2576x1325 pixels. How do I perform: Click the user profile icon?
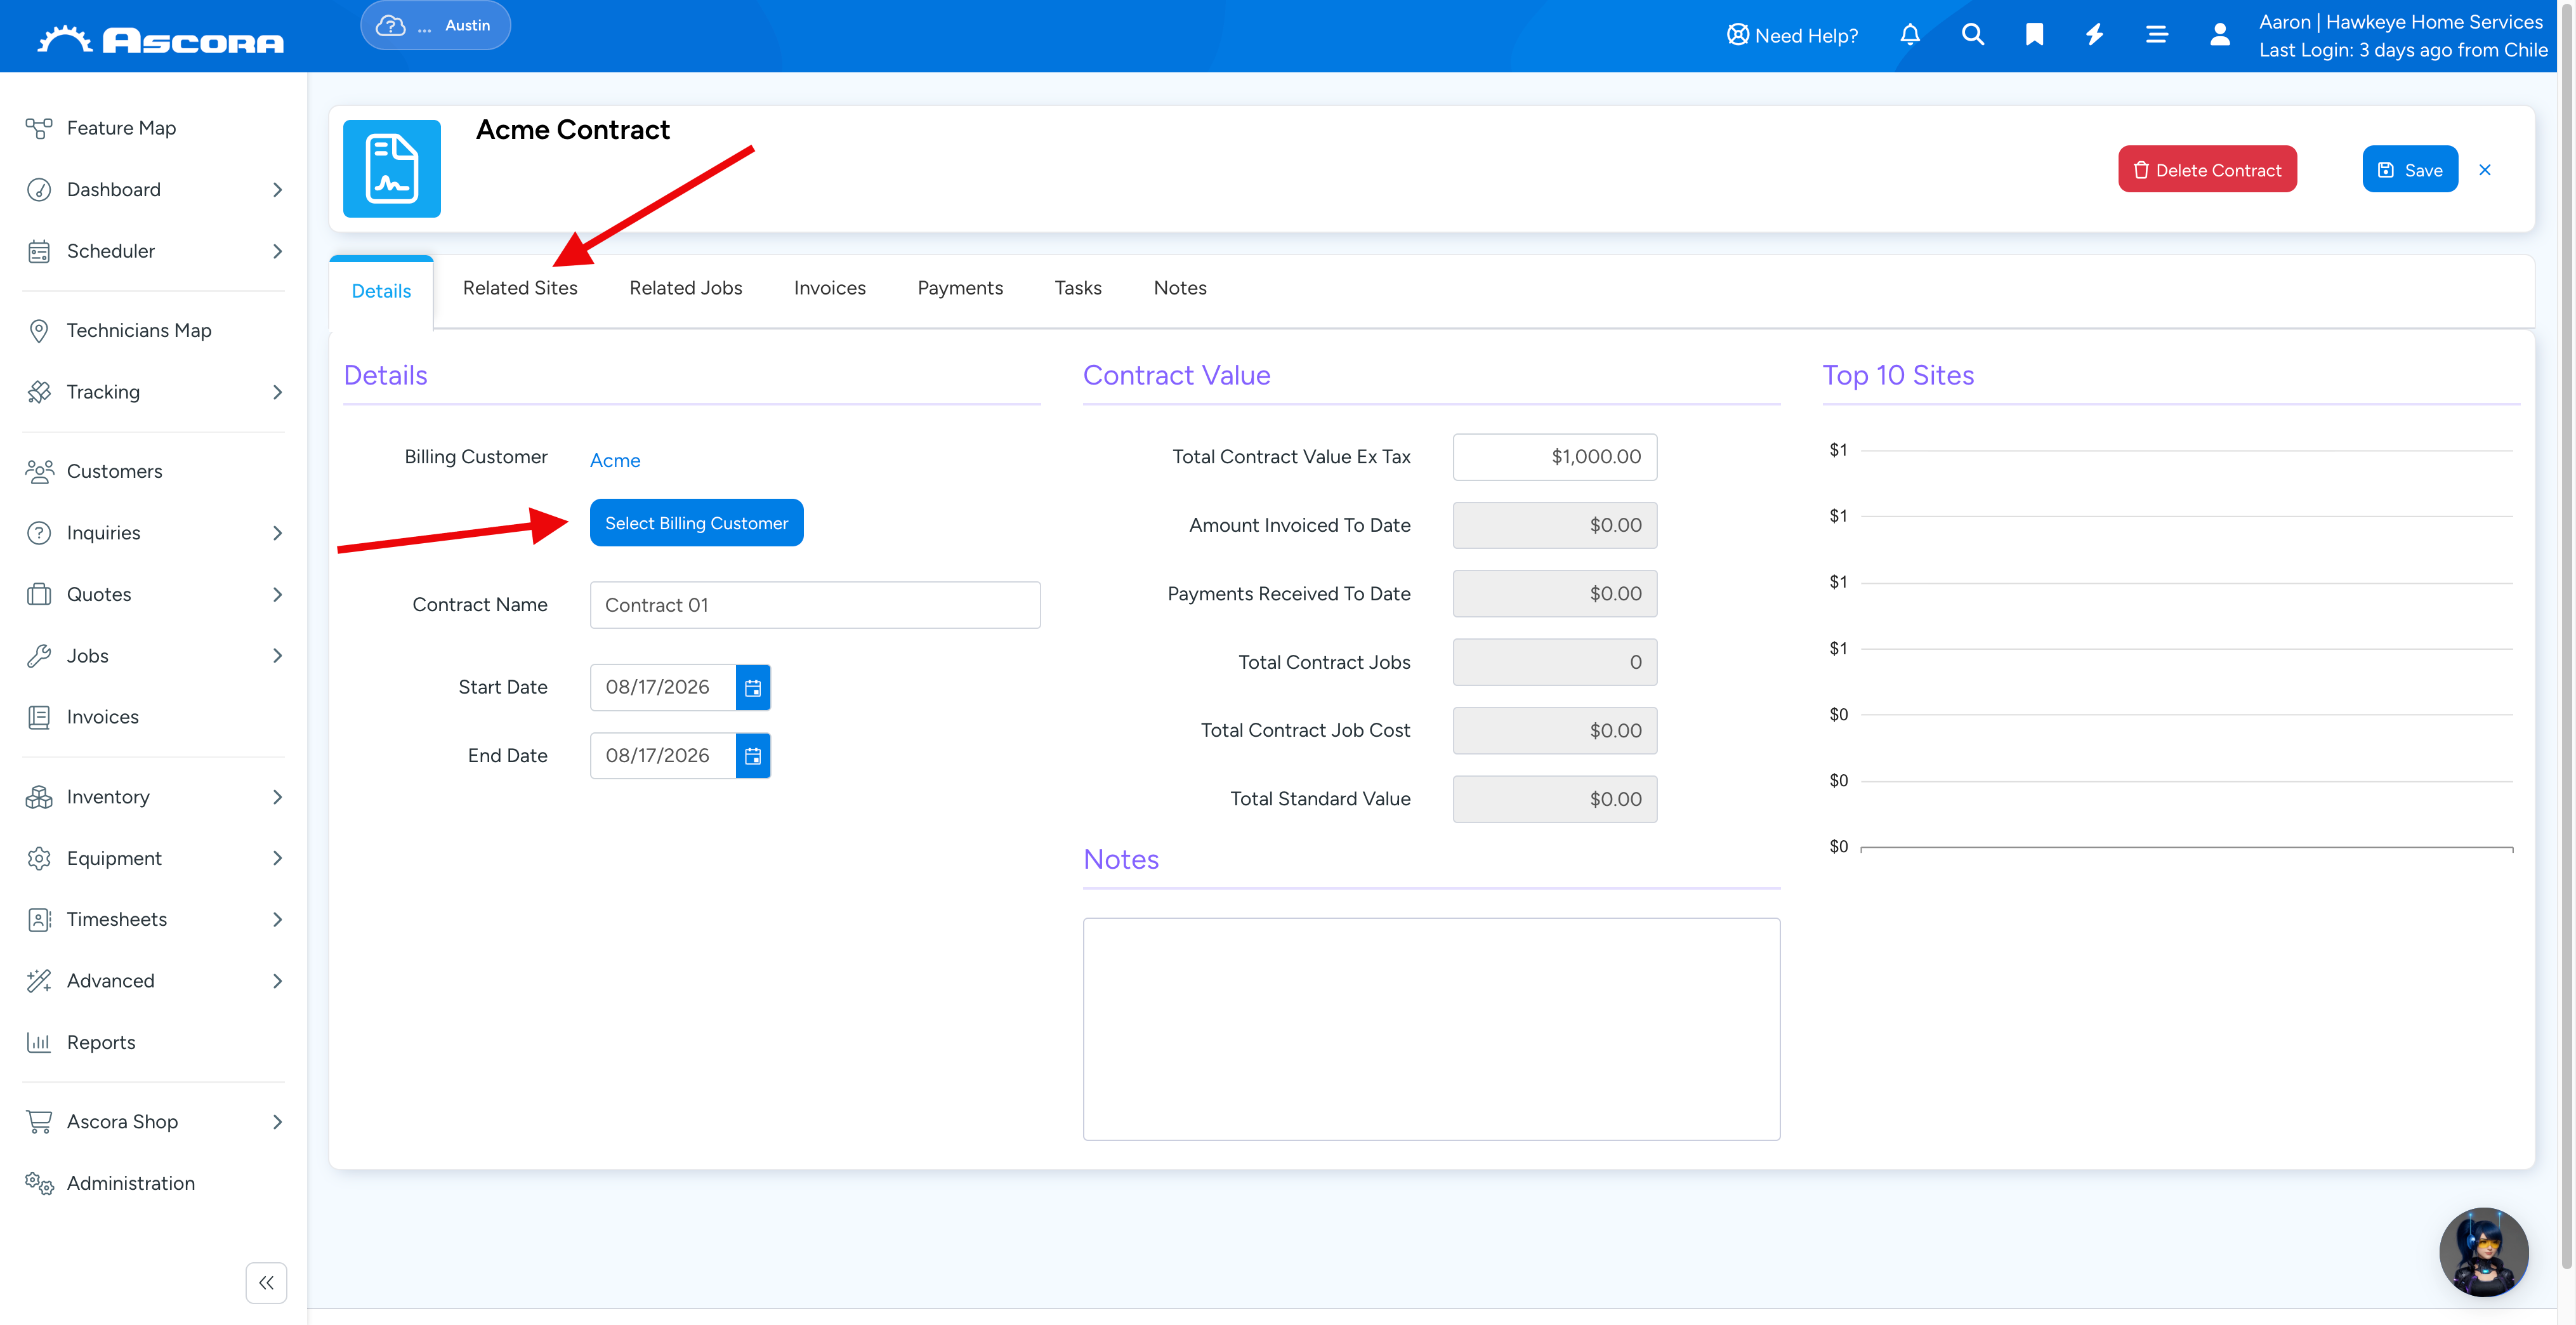click(x=2219, y=35)
